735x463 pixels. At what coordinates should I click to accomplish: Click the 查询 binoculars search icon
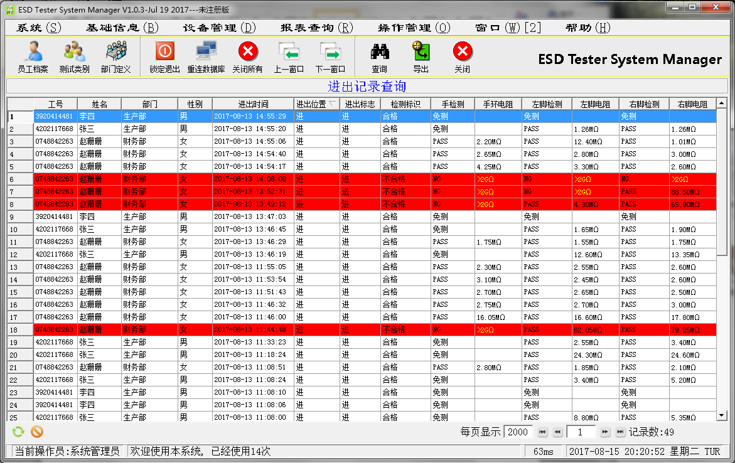[x=379, y=56]
